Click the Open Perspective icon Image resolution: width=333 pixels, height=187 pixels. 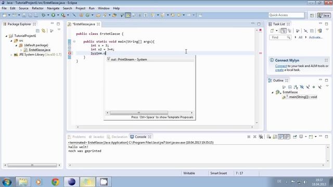[x=312, y=15]
